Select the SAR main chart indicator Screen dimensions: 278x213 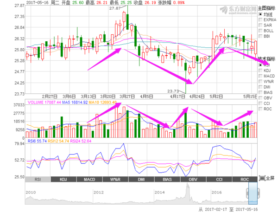point(260,25)
